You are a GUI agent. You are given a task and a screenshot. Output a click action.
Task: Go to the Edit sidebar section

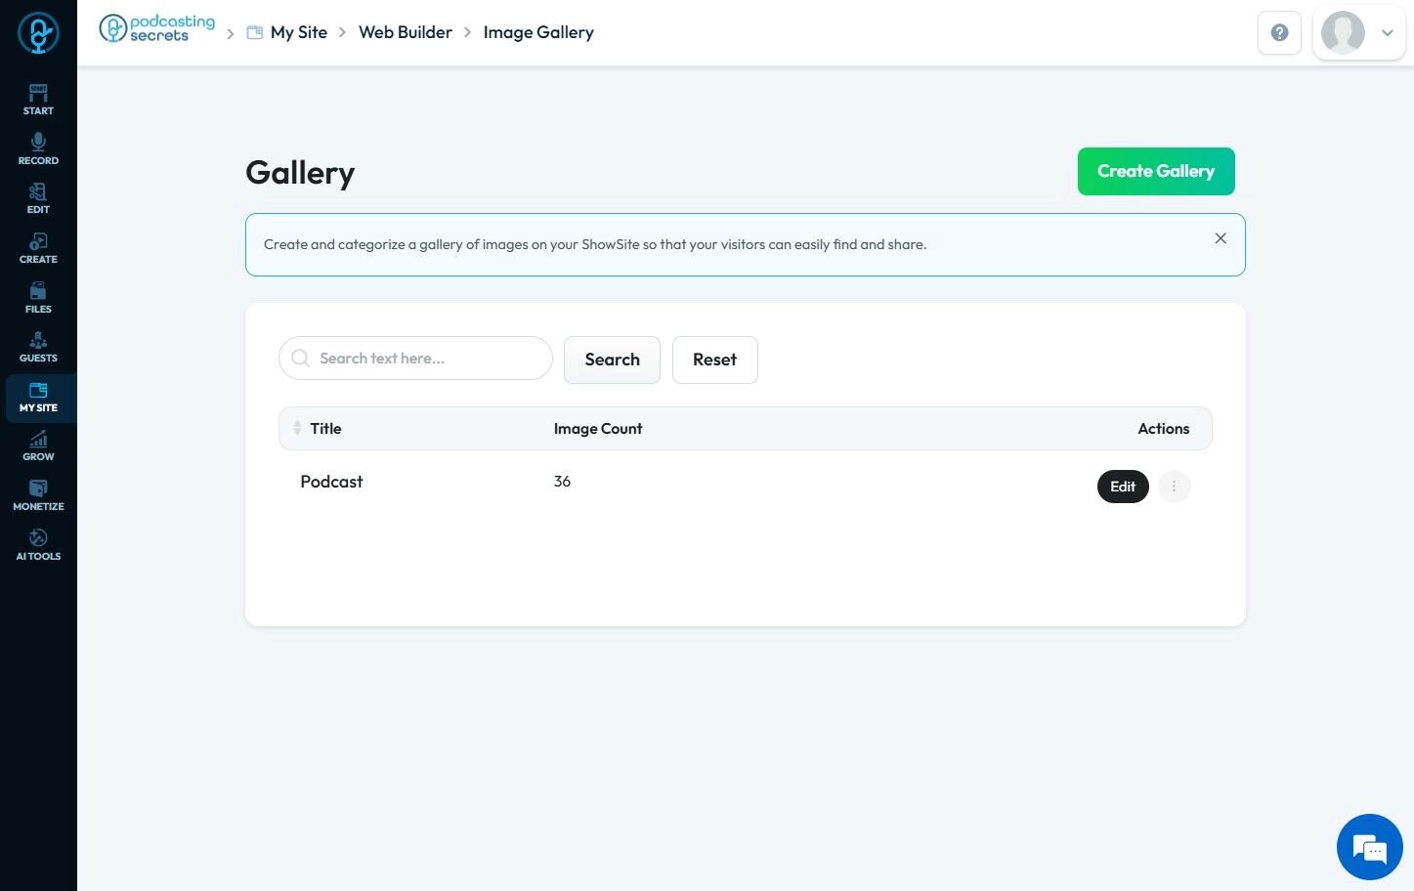pos(38,198)
